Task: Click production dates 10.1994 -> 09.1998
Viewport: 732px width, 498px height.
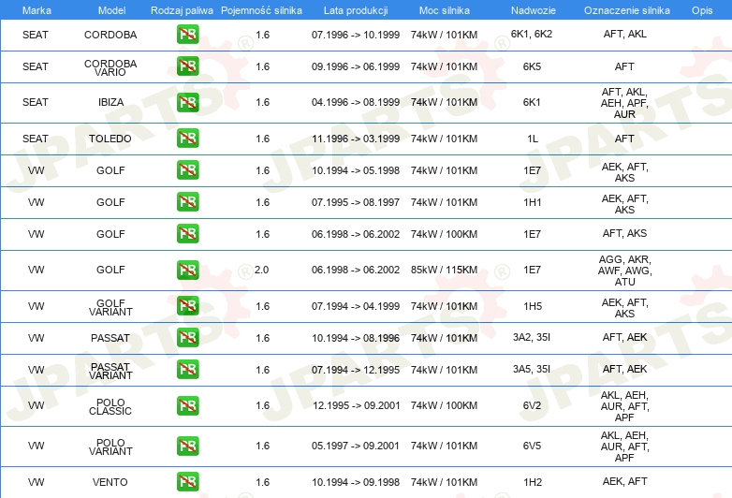Action: (x=356, y=482)
